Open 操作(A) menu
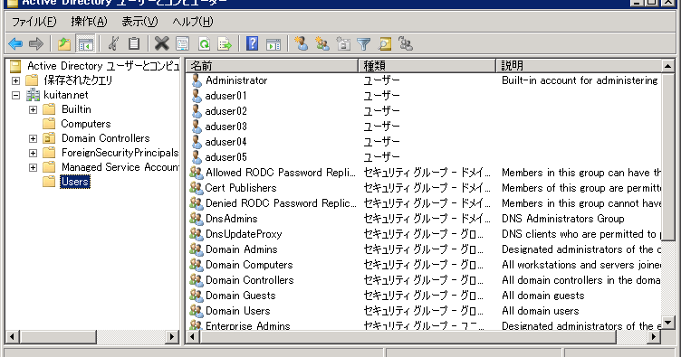This screenshot has width=681, height=357. tap(89, 22)
